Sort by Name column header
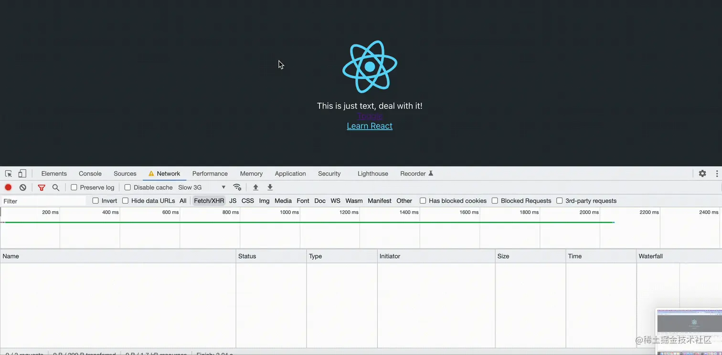The image size is (722, 355). click(118, 256)
